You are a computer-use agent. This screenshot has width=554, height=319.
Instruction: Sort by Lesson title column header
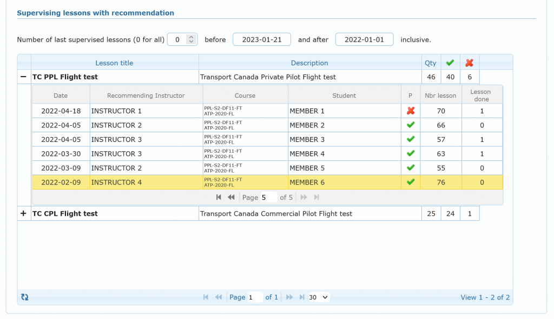114,63
